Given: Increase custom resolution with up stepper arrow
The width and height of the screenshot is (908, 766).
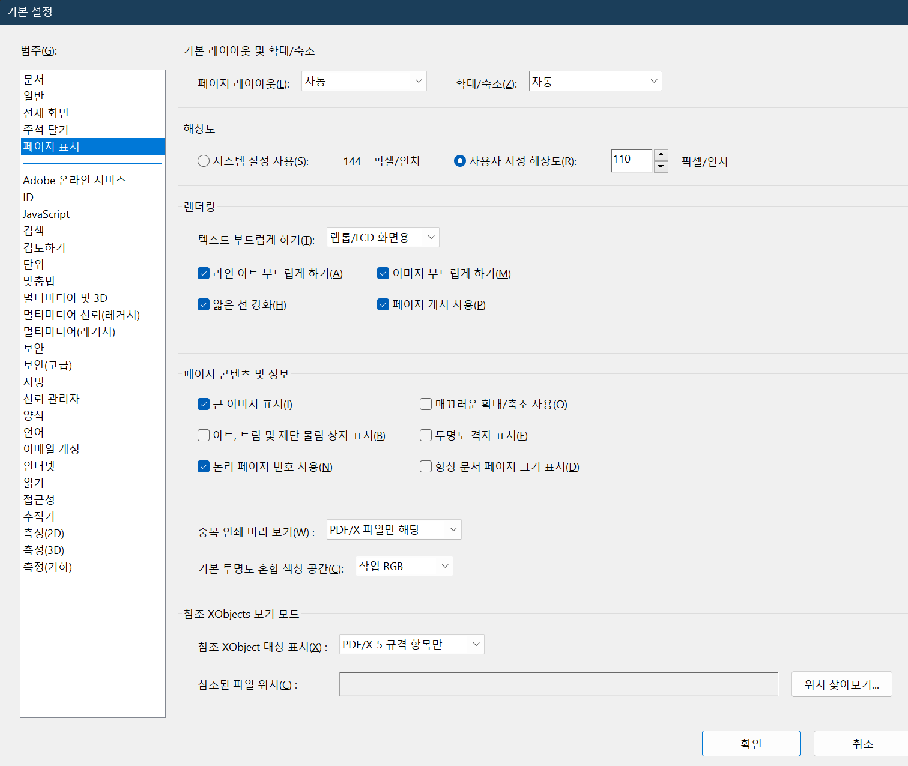Looking at the screenshot, I should (661, 155).
